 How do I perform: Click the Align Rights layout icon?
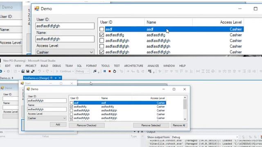(176, 71)
